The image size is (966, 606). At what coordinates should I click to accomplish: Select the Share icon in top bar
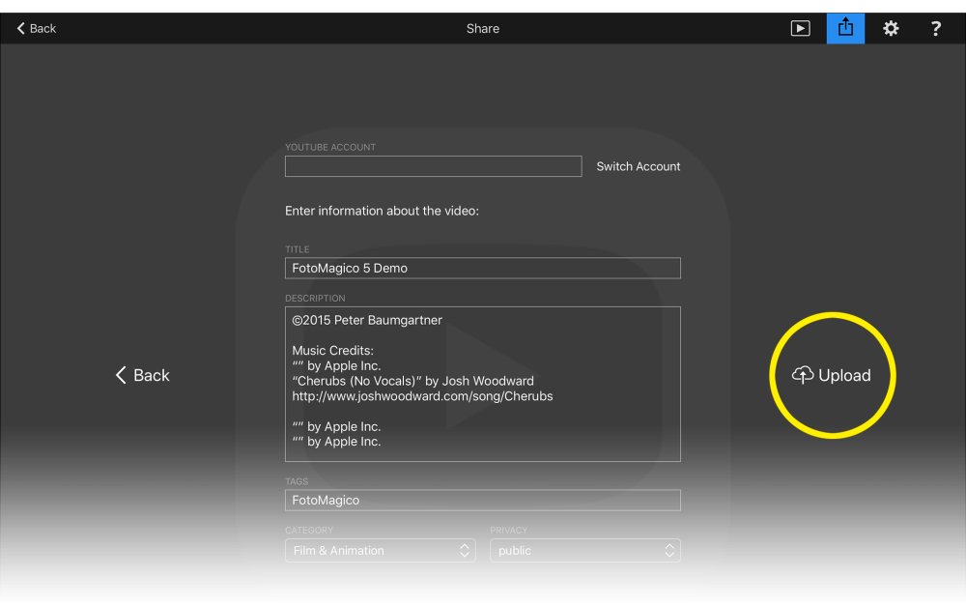click(x=845, y=28)
